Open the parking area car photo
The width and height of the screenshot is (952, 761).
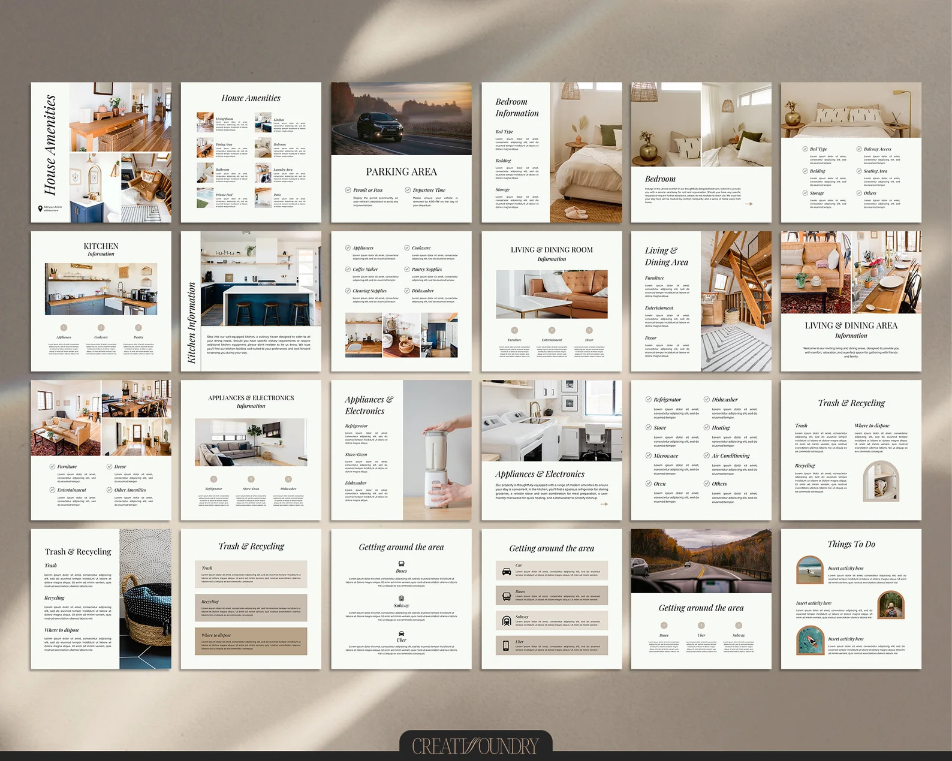[x=401, y=119]
